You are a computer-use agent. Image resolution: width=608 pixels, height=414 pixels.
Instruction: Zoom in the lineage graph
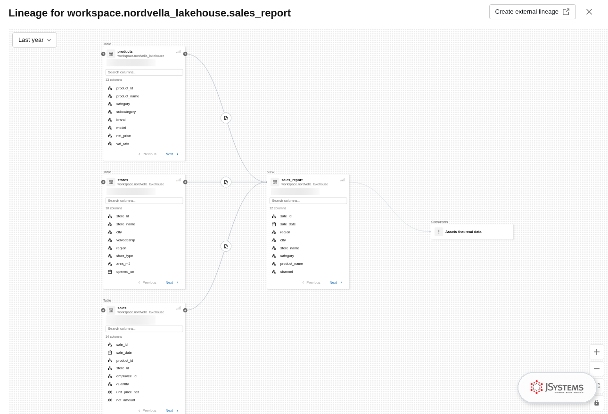[597, 352]
